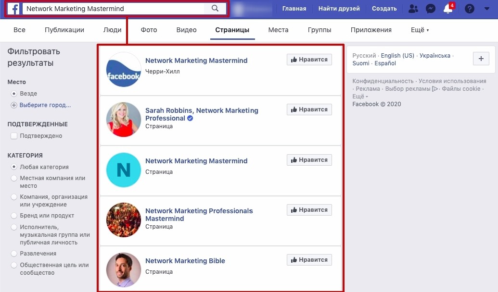
Task: Open Network Marketing Professionals Mastermind page link
Action: [x=199, y=215]
